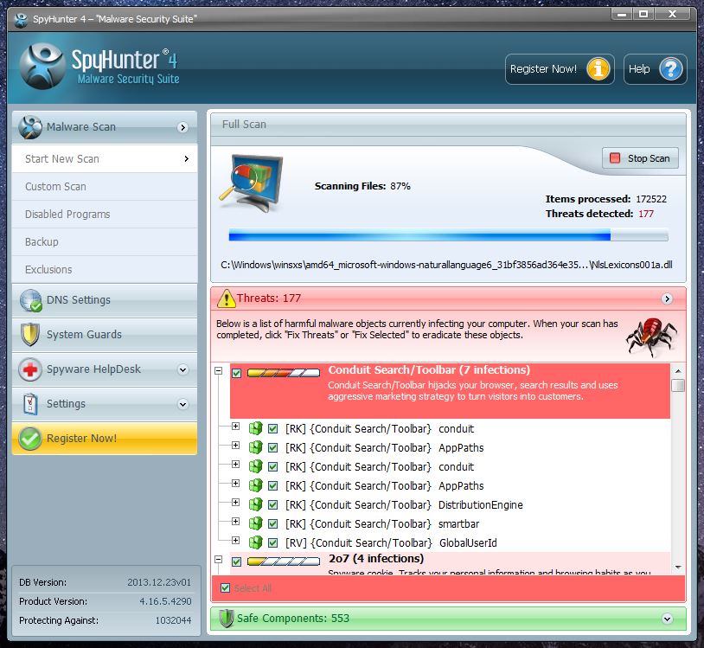This screenshot has width=704, height=648.
Task: Open Custom Scan
Action: [105, 187]
